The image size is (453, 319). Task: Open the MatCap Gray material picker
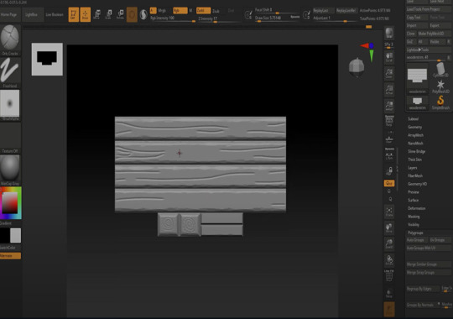point(10,170)
